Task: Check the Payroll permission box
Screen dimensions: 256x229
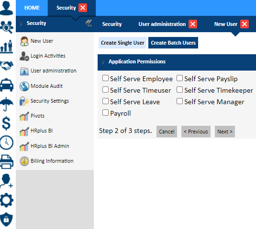Action: click(105, 113)
